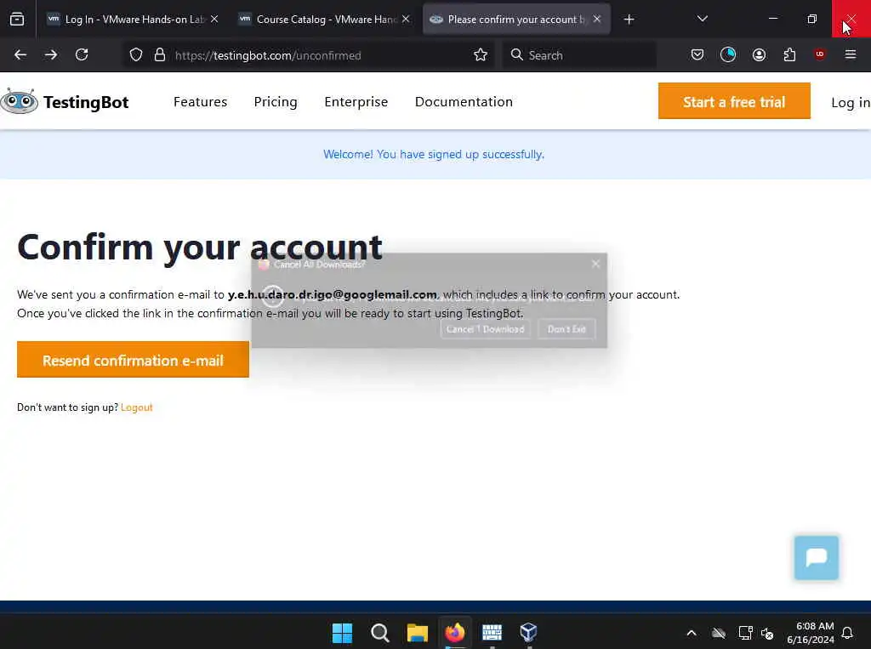This screenshot has width=871, height=649.
Task: Close the Log In VMware tab
Action: (214, 19)
